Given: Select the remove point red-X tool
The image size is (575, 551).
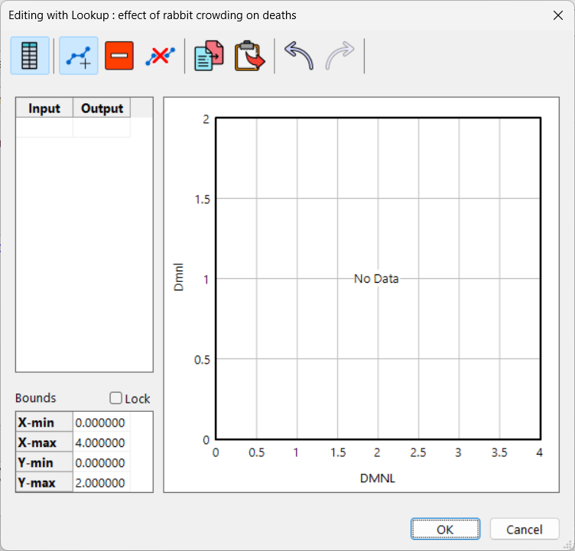Looking at the screenshot, I should (160, 56).
